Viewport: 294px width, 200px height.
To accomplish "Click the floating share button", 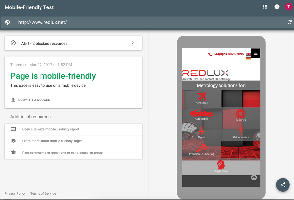I will [283, 185].
